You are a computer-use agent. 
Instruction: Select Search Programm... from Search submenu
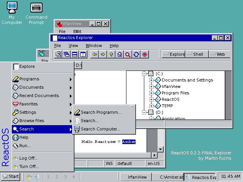coord(104,112)
